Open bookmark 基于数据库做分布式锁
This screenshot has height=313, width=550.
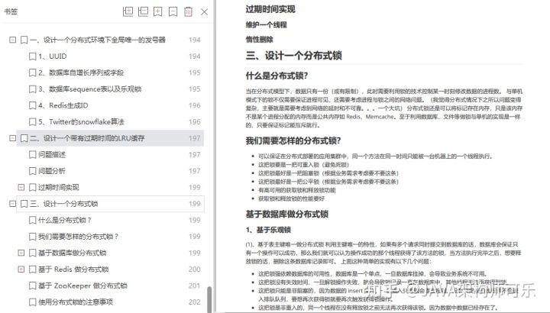(x=73, y=253)
